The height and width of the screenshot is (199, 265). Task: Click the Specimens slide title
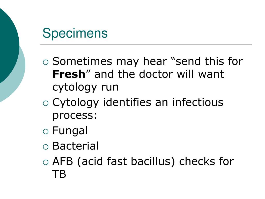(75, 33)
